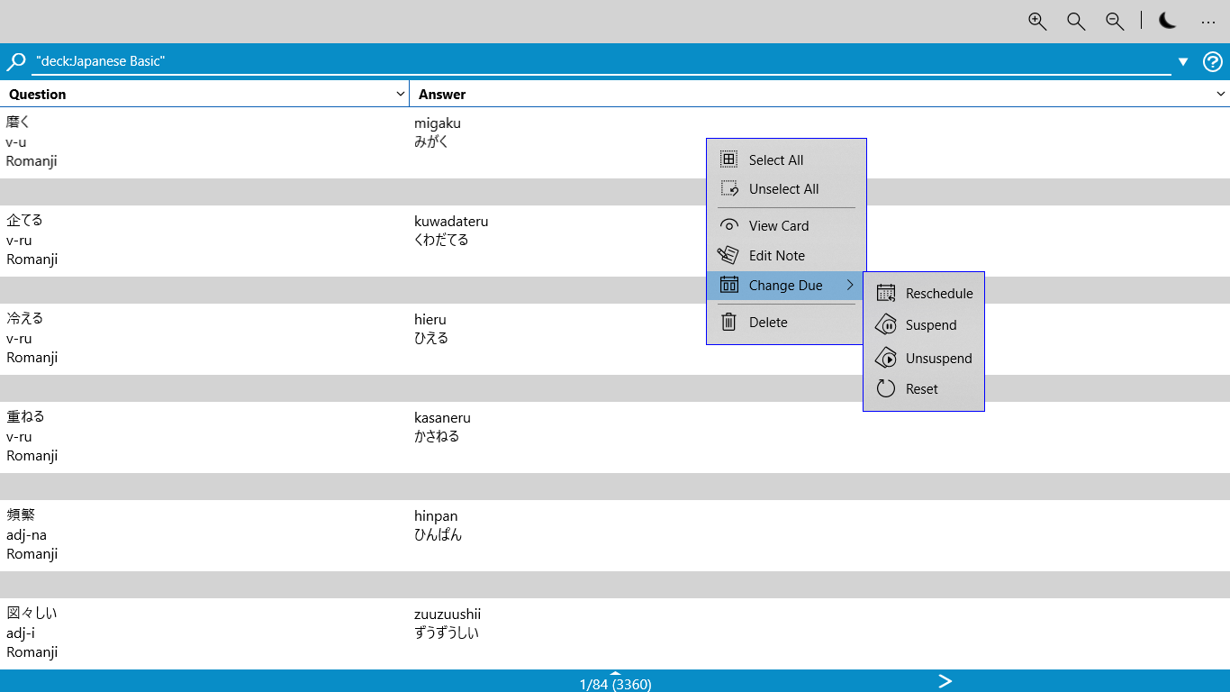Screen dimensions: 1230x692
Task: Open the help circle icon
Action: 1212,61
